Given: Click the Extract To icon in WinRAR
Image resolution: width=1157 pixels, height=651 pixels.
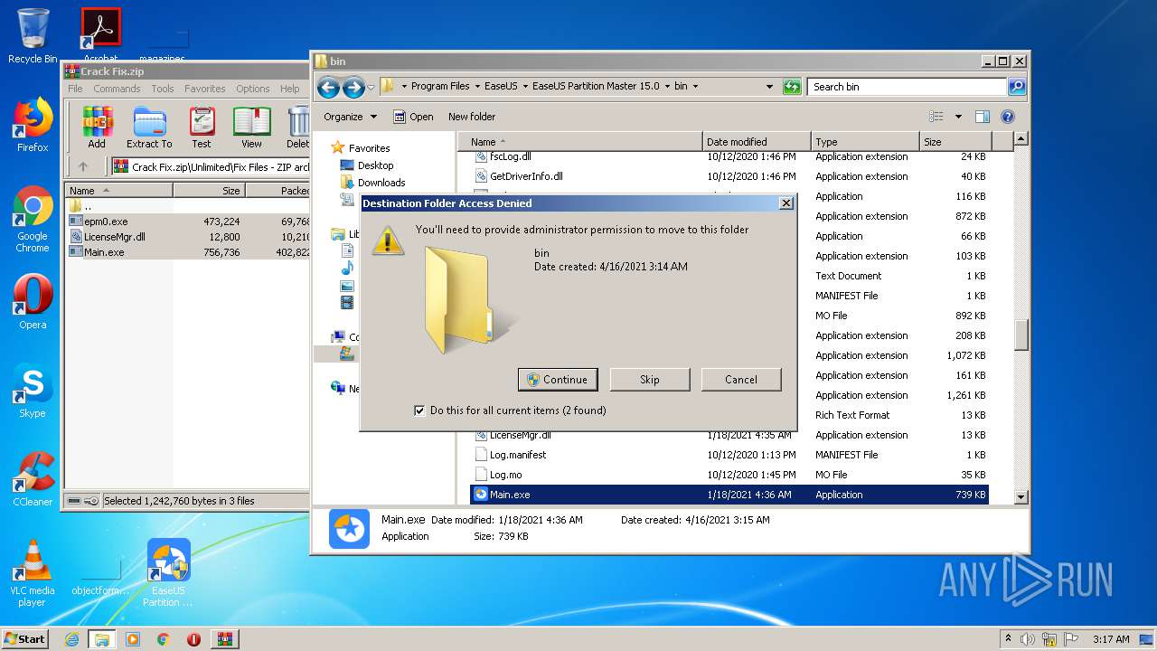Looking at the screenshot, I should tap(149, 127).
